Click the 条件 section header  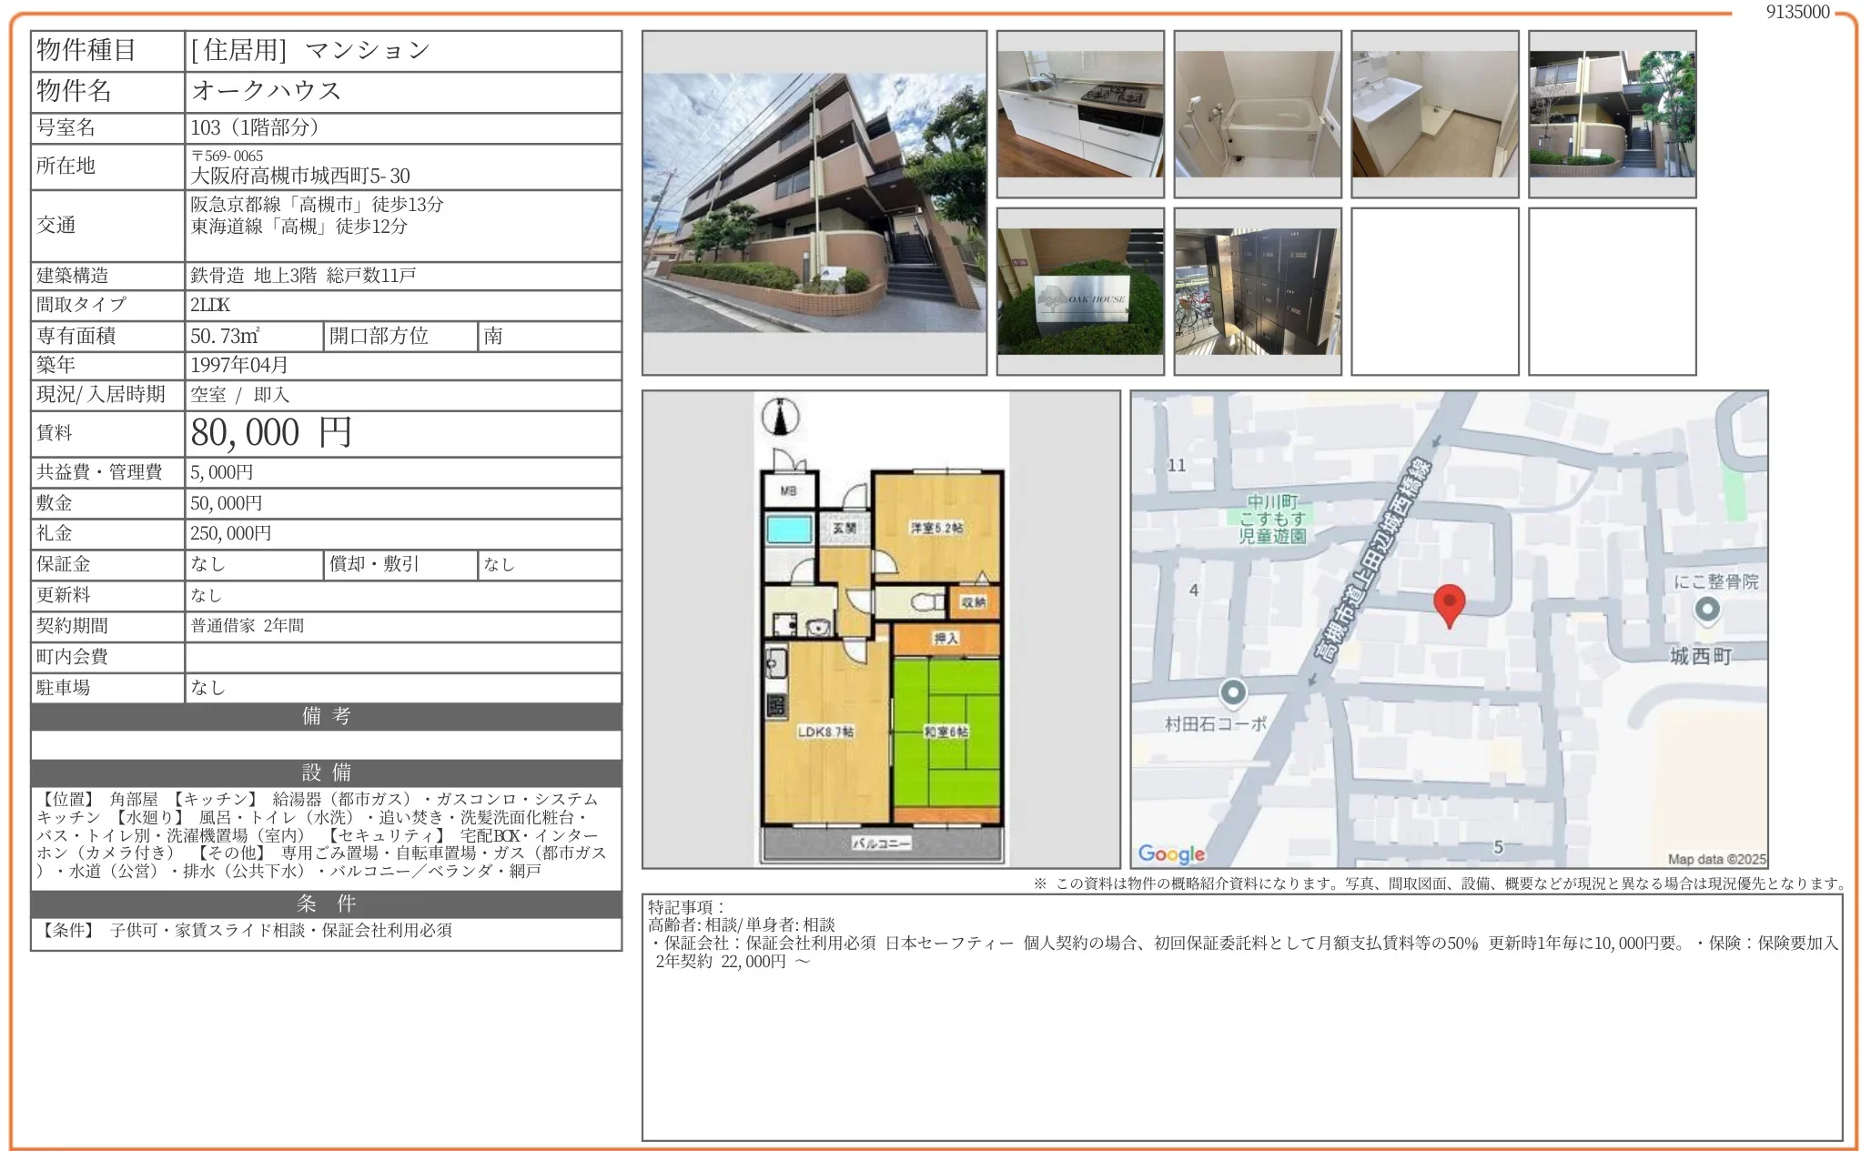326,904
